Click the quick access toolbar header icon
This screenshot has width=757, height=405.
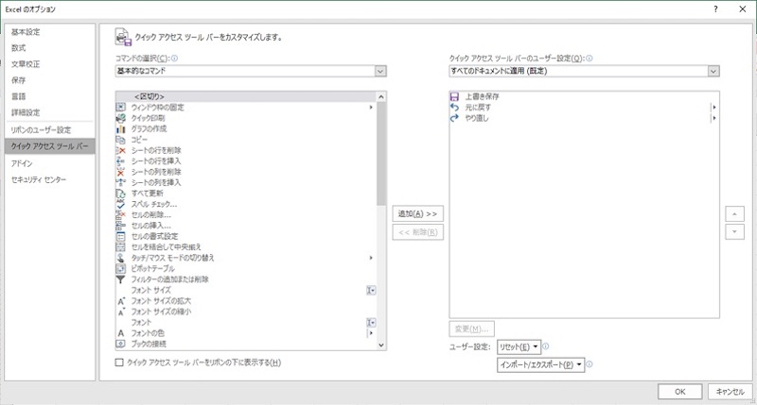pos(123,37)
